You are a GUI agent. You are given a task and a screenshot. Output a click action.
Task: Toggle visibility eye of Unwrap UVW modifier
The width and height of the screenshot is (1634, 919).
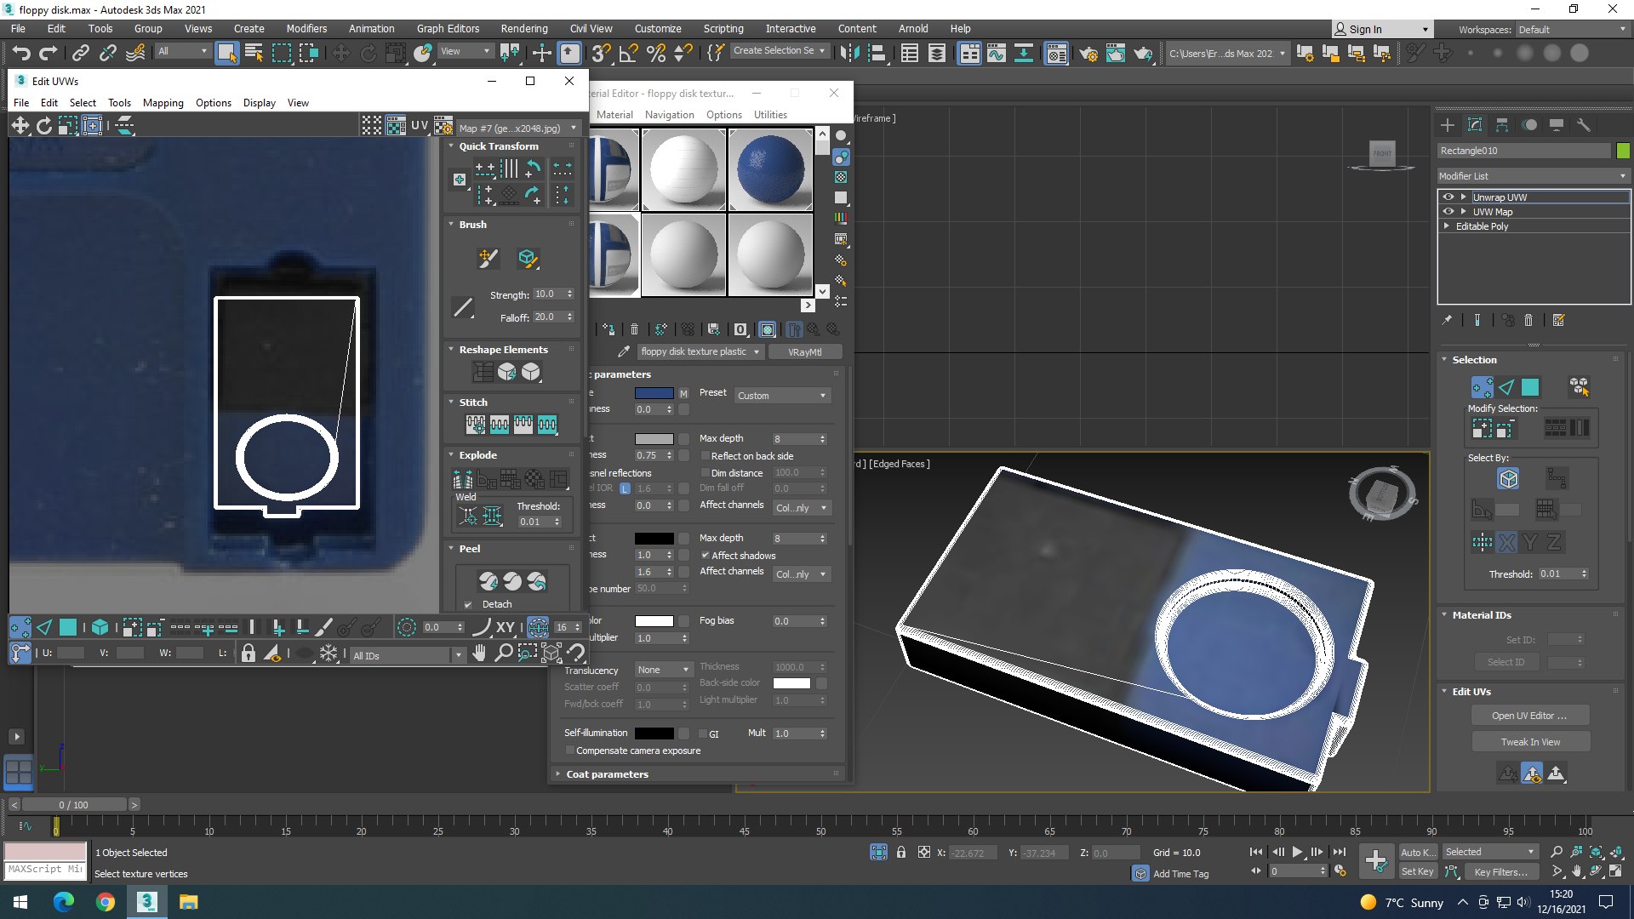(1448, 197)
